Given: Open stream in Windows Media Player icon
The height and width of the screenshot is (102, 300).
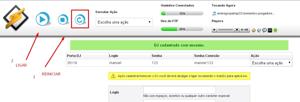Looking at the screenshot, I should (259, 30).
